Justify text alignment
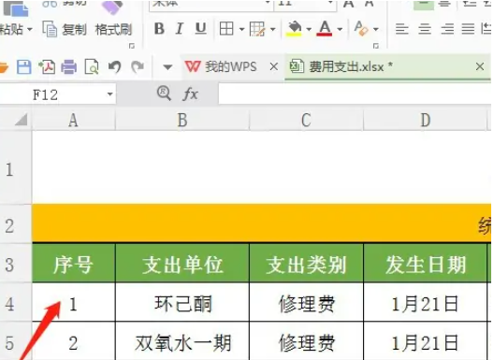This screenshot has height=360, width=494. tap(468, 29)
